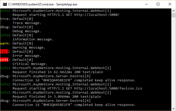Click the "Critical message." line
The image size is (176, 111).
pos(30,64)
